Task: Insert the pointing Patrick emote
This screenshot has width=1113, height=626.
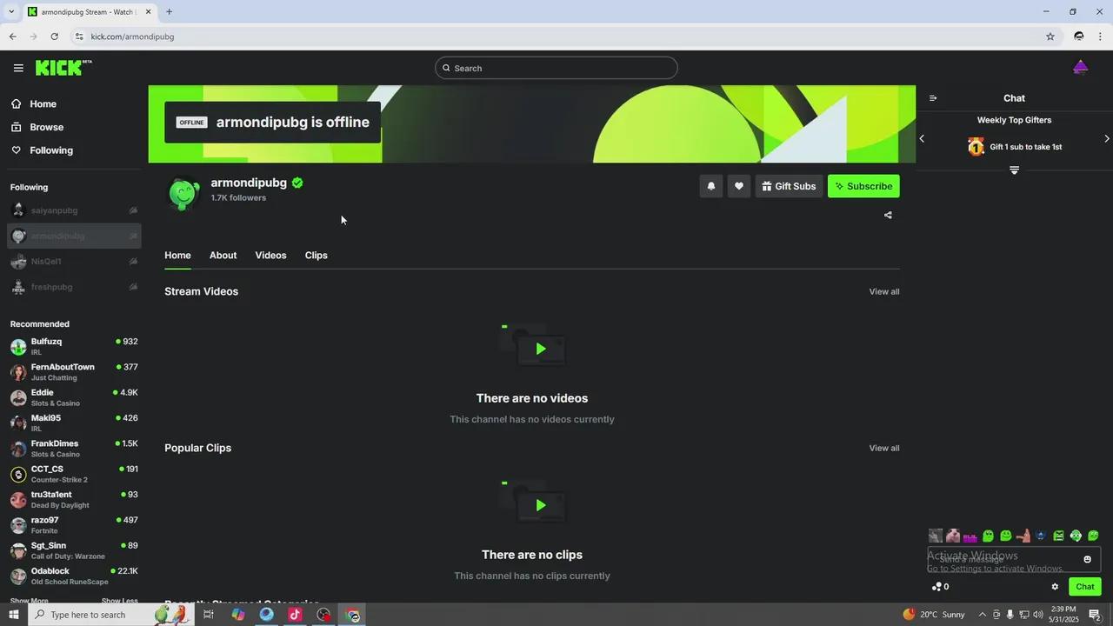Action: click(1023, 536)
